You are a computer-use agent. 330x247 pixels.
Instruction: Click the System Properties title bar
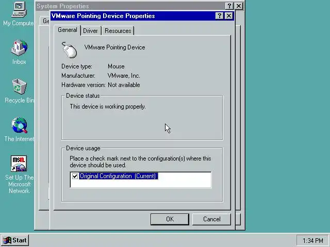(x=130, y=6)
